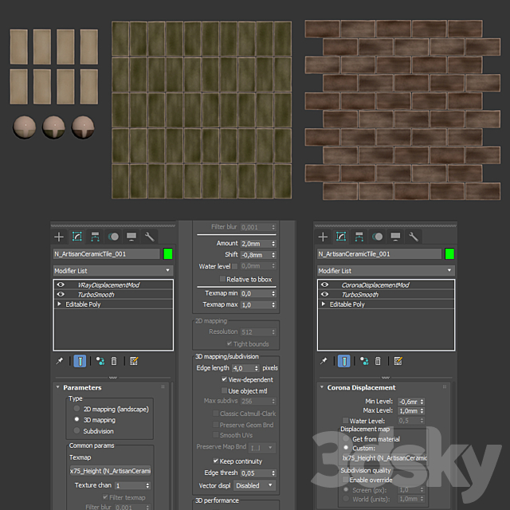Open Motion tab in left command panel
510x510 pixels.
coord(113,237)
